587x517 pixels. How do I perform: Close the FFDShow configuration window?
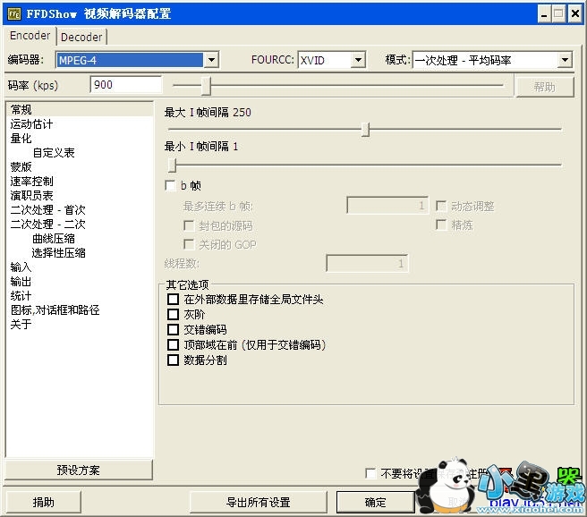pyautogui.click(x=575, y=14)
